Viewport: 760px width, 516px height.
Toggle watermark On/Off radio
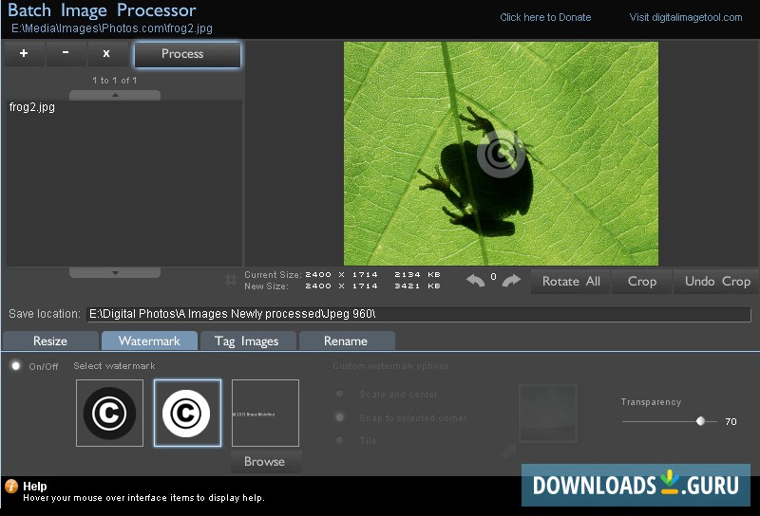16,365
